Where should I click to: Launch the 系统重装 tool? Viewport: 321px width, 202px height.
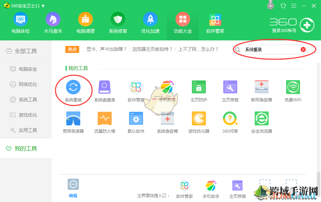tap(73, 91)
